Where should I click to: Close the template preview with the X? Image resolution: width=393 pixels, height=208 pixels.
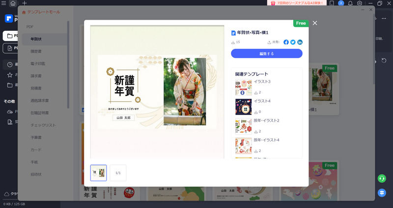[x=315, y=23]
